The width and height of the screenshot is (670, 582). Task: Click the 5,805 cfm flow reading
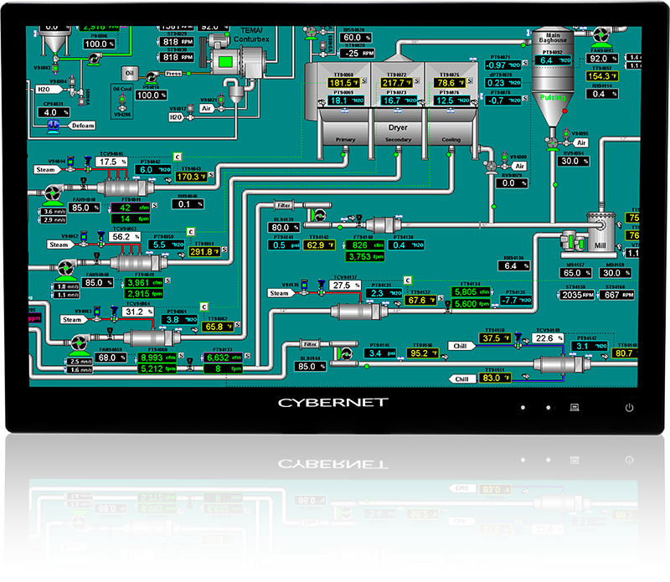tap(471, 292)
